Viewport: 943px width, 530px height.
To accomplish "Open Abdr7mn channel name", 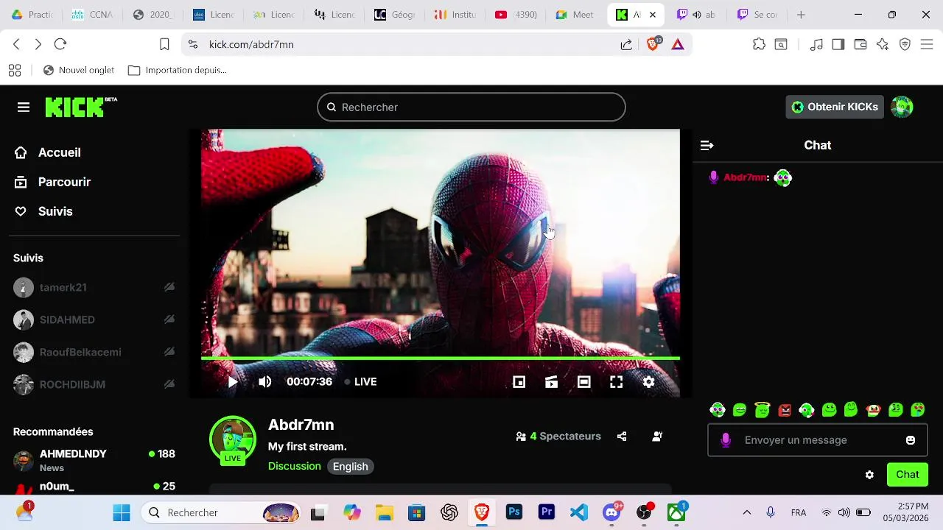I will [x=301, y=425].
